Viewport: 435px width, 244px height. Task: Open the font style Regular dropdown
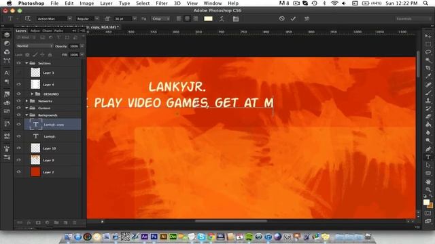click(97, 18)
